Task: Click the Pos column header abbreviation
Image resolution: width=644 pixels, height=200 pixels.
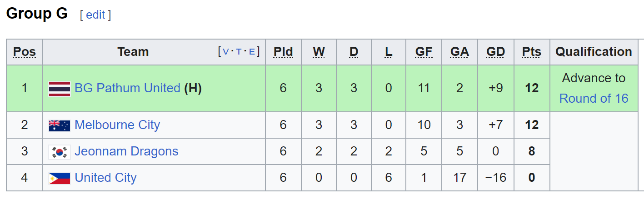Action: point(25,52)
